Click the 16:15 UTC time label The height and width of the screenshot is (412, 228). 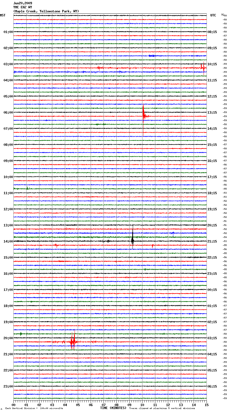coord(212,161)
